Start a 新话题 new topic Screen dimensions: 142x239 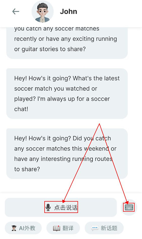(x=104, y=228)
